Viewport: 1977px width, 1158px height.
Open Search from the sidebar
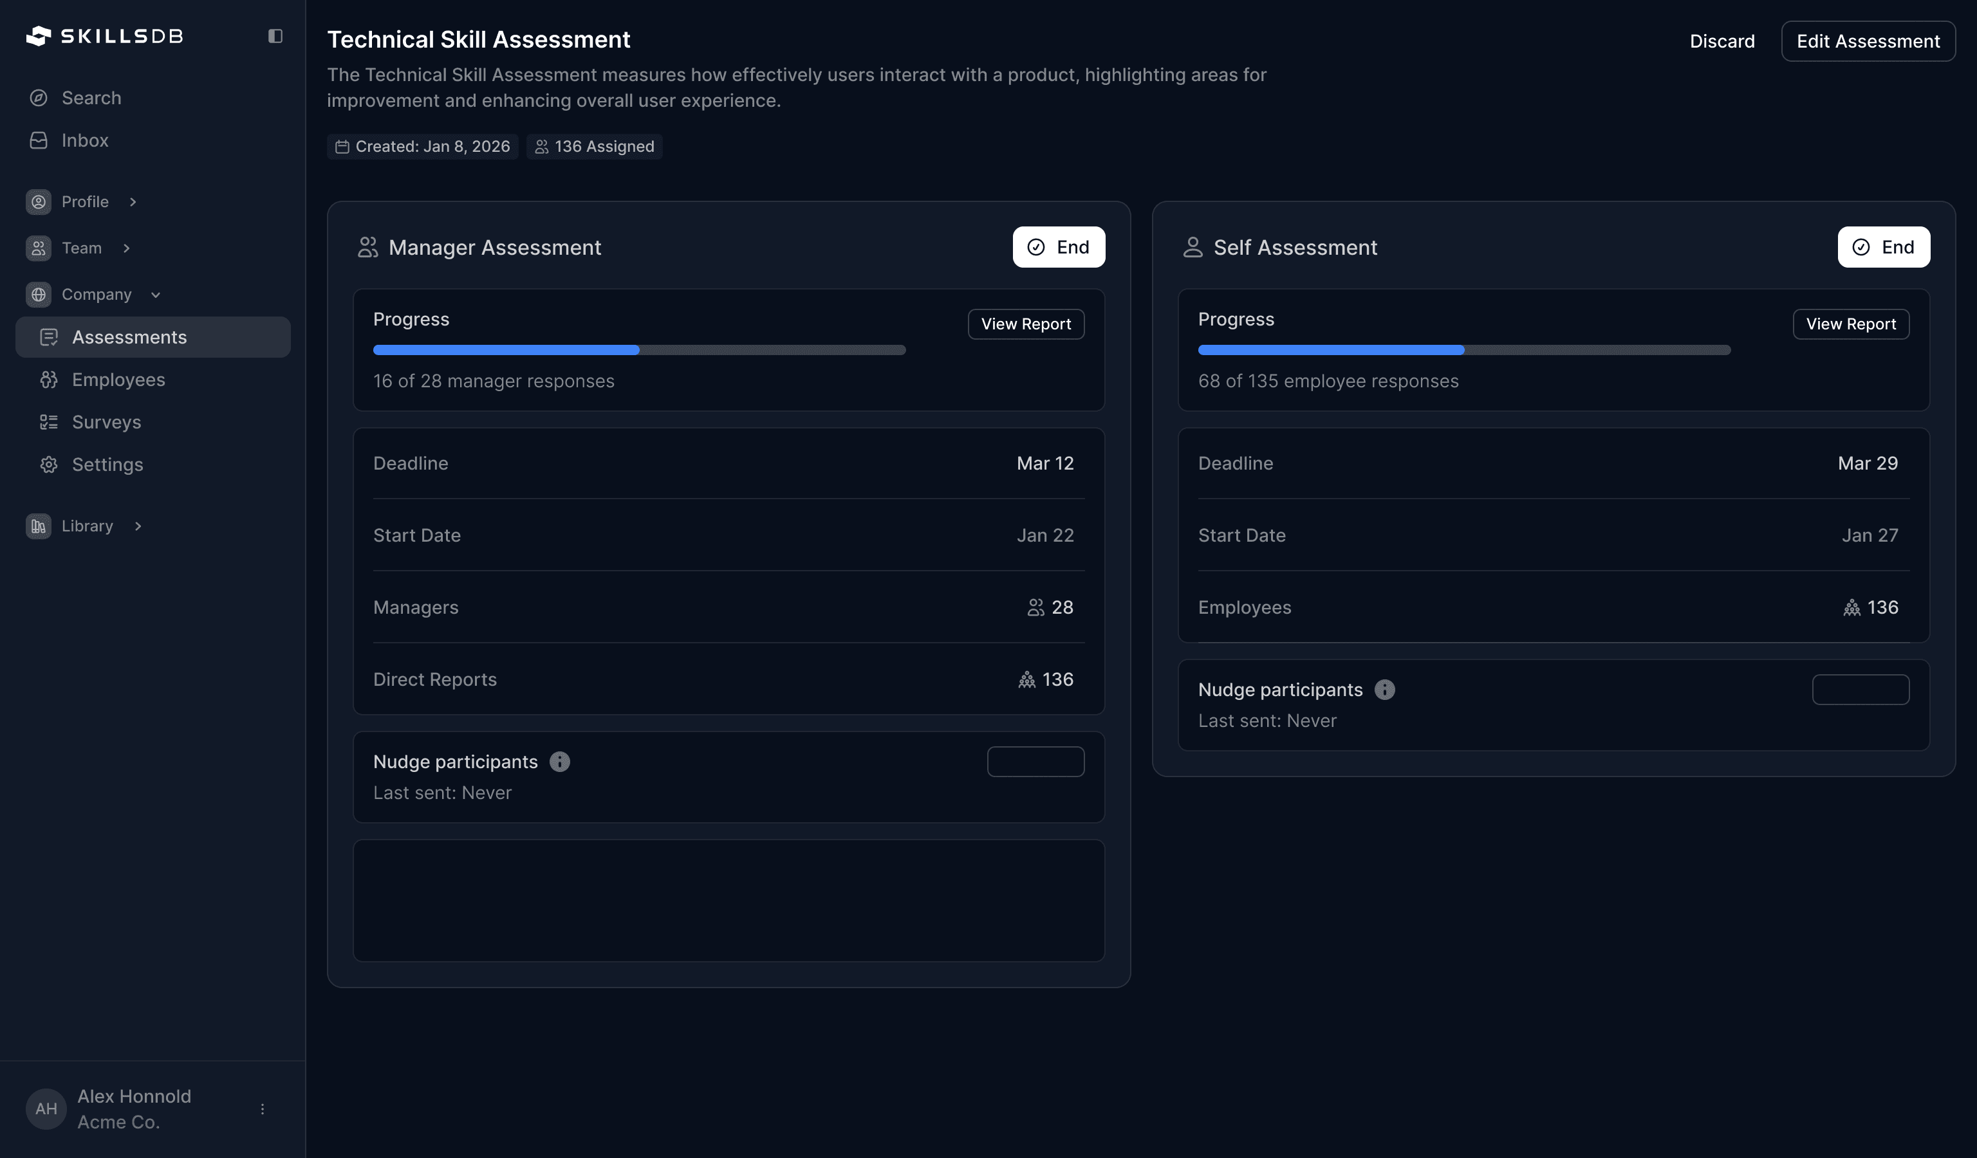(91, 98)
